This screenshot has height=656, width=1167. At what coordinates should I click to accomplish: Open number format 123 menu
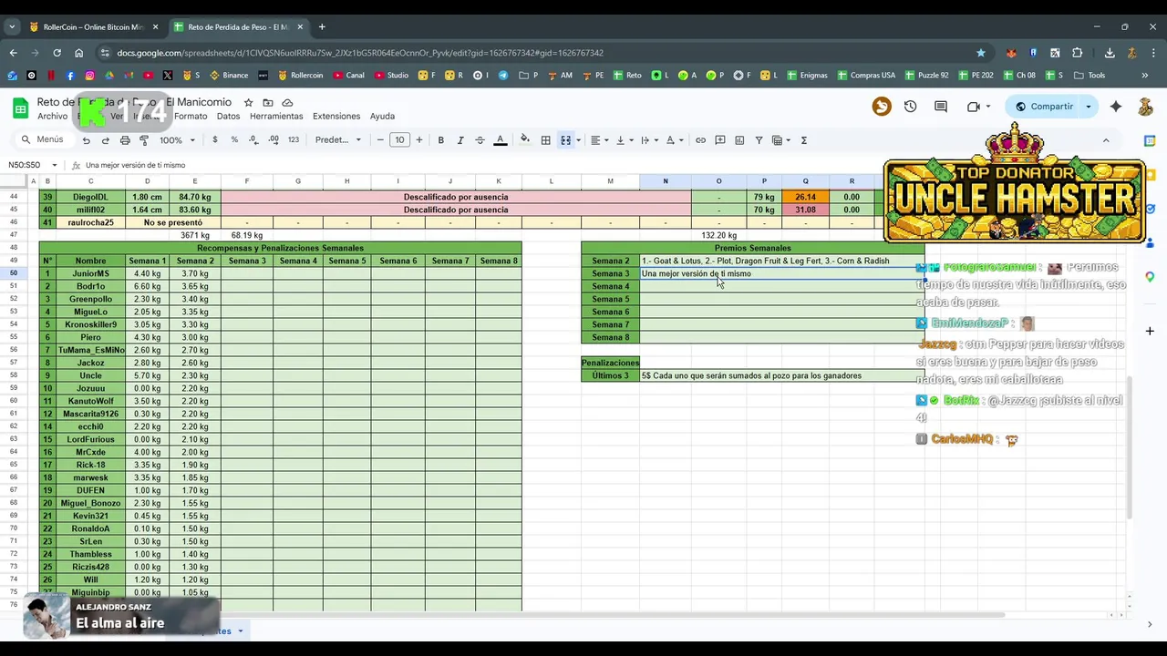click(x=294, y=140)
